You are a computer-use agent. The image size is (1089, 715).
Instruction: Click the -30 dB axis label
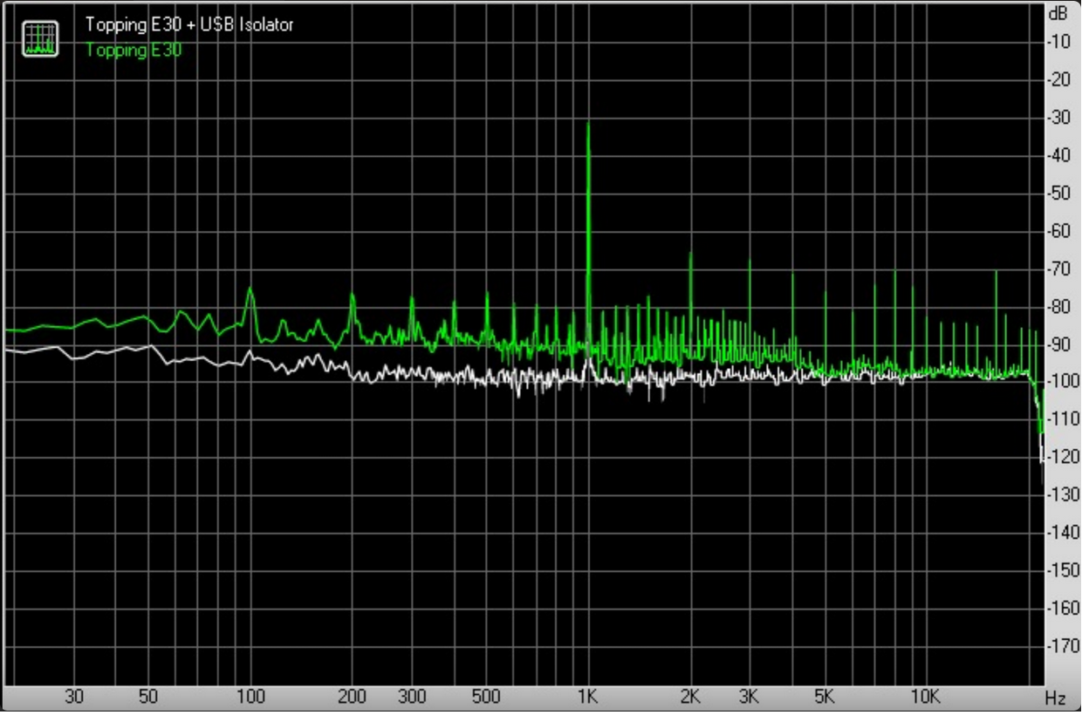click(x=1058, y=117)
